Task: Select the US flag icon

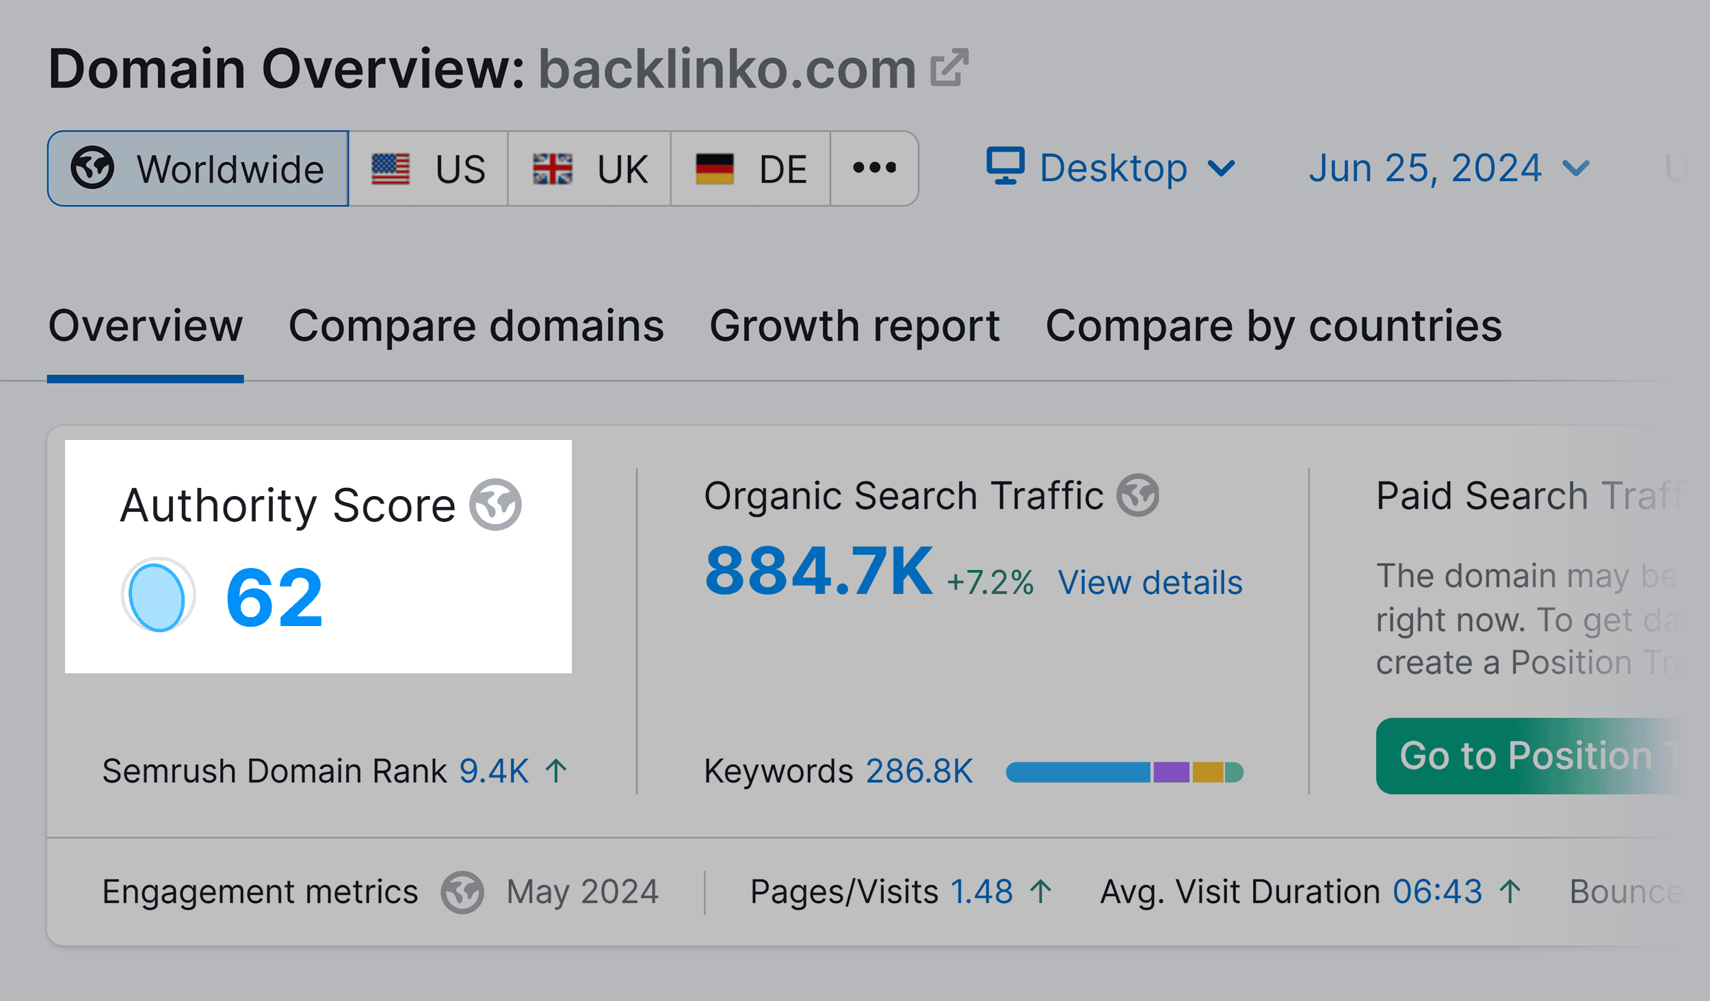Action: pyautogui.click(x=392, y=168)
